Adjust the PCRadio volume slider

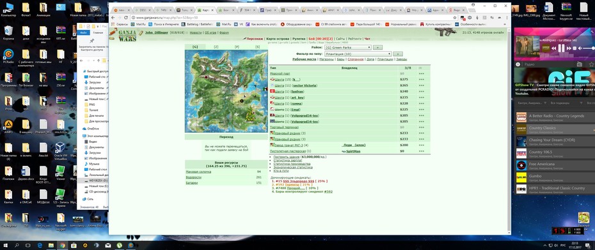click(x=589, y=48)
